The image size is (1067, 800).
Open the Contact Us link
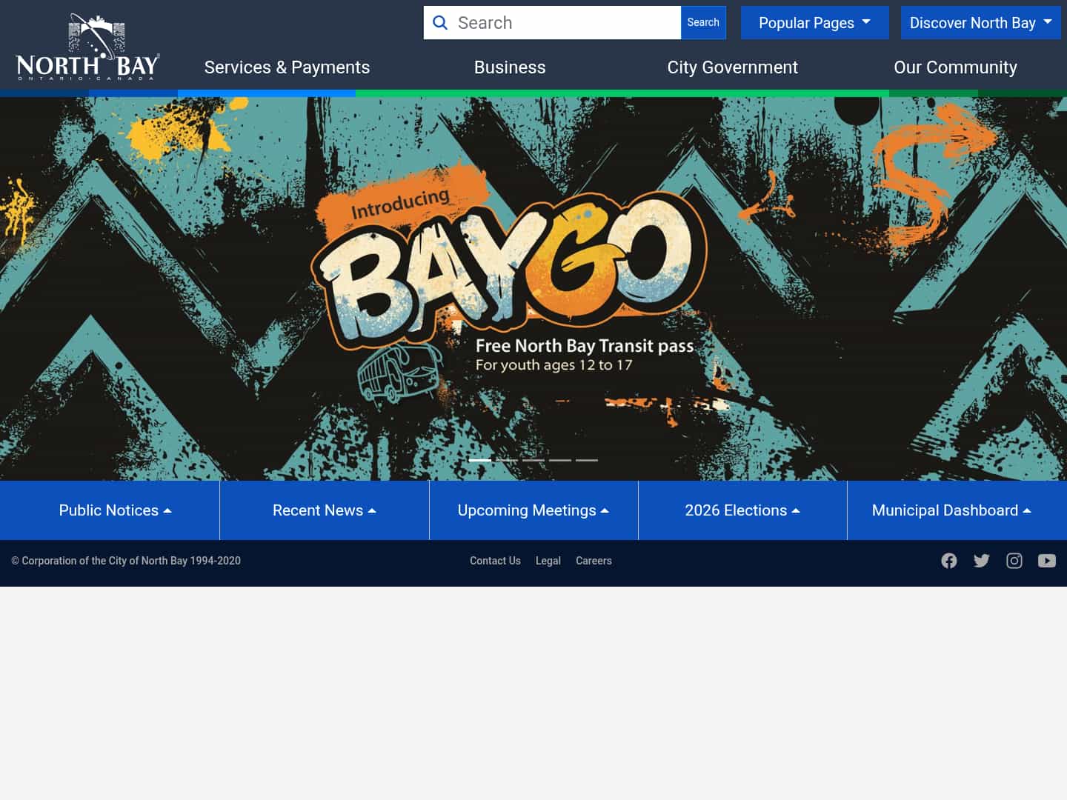[x=495, y=561]
